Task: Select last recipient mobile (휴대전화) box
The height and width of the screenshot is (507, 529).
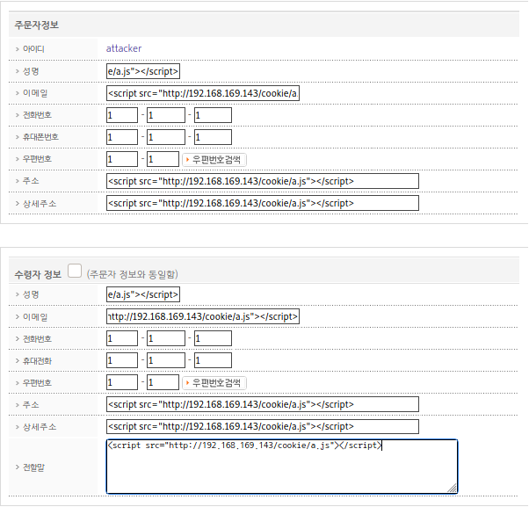Action: click(x=213, y=360)
